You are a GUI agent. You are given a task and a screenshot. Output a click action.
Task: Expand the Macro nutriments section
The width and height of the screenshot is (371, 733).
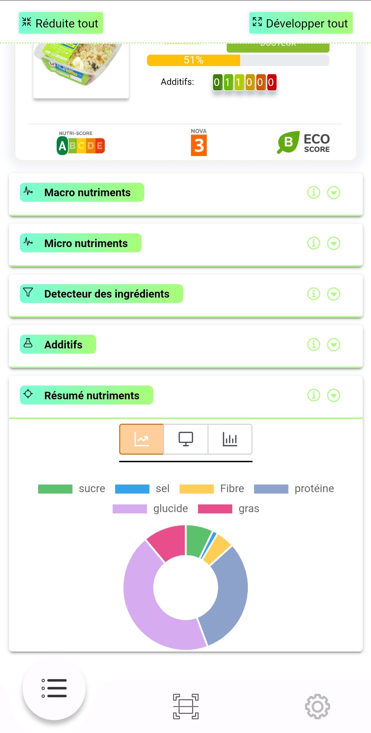click(x=334, y=192)
